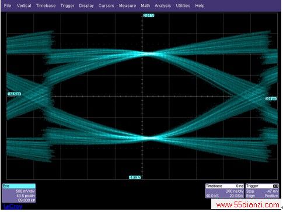The height and width of the screenshot is (212, 283).
Task: Open the Timebase descriptor box
Action: coord(225,191)
